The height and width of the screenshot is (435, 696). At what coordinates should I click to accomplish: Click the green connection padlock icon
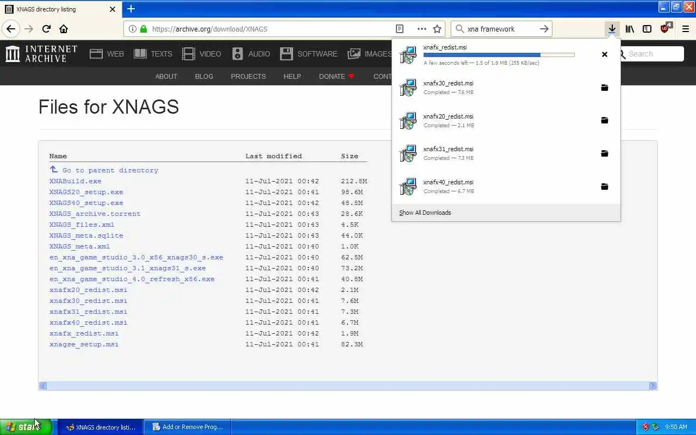click(144, 29)
